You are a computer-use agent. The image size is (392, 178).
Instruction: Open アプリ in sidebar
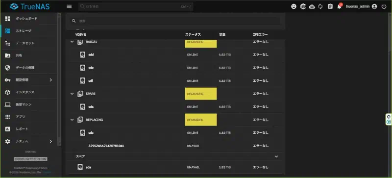(29, 117)
